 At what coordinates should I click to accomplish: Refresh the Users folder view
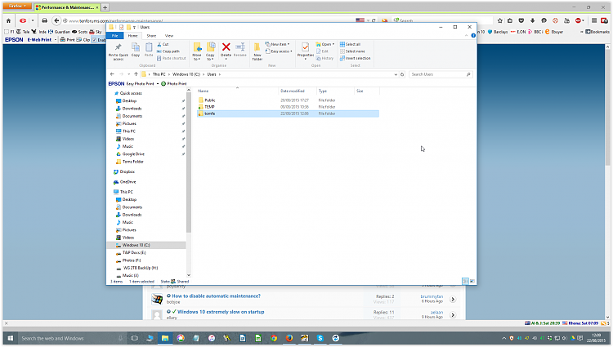click(x=402, y=74)
